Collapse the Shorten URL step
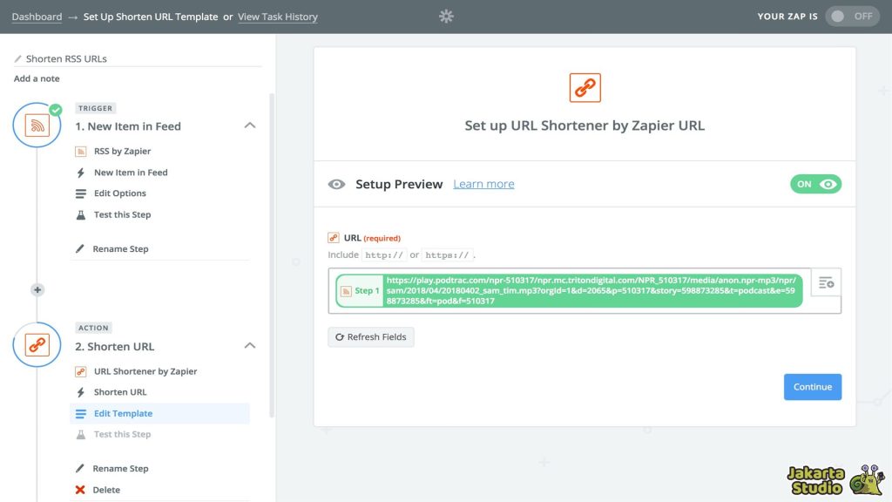The width and height of the screenshot is (892, 502). point(250,344)
